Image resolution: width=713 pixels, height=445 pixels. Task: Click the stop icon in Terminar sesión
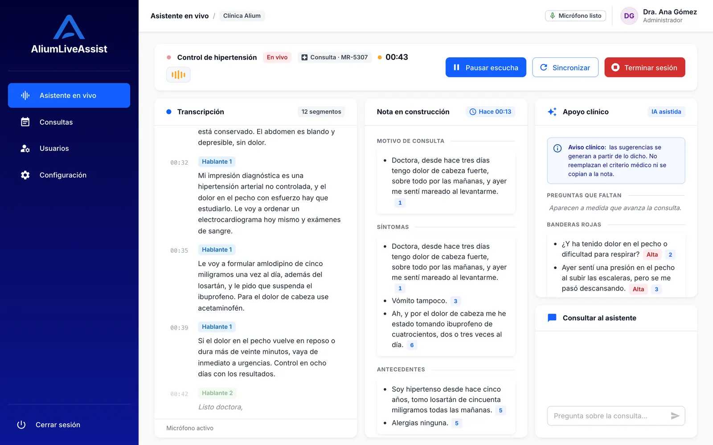pos(615,67)
